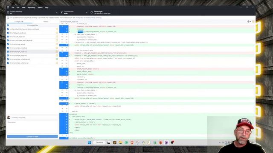The image size is (273, 153).
Task: Open the Windows Start menu icon
Action: (90, 143)
